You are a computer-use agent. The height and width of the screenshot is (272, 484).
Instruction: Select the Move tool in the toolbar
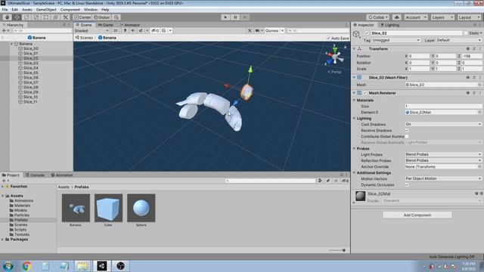pyautogui.click(x=17, y=17)
